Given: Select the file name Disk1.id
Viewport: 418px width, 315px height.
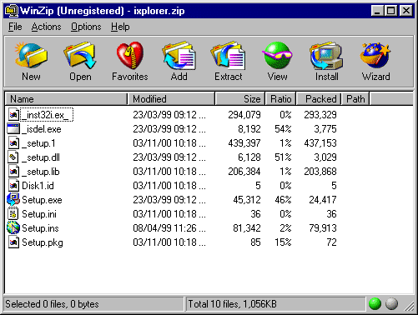Looking at the screenshot, I should [38, 186].
